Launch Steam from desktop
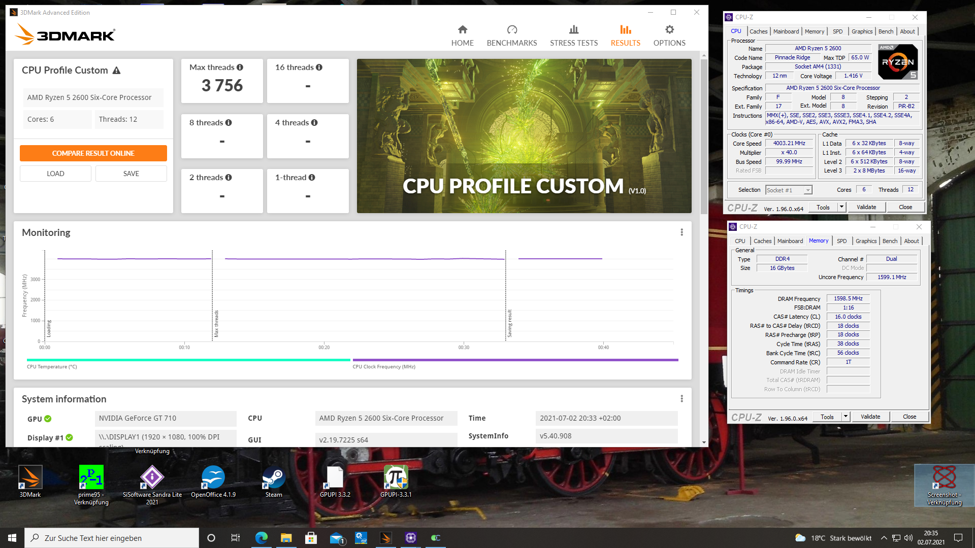975x548 pixels. [x=274, y=482]
